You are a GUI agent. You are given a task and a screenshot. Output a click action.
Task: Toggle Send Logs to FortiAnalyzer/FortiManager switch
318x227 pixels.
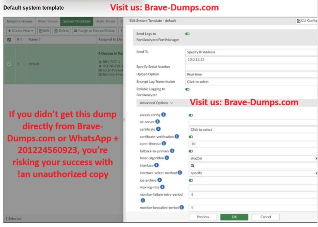tap(187, 34)
